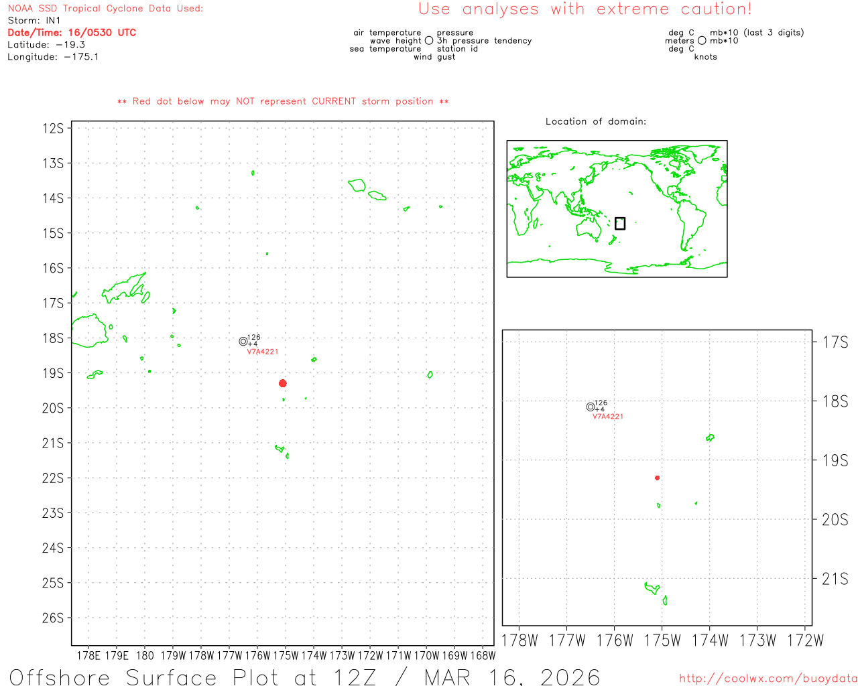858x686 pixels.
Task: Open the coolwx.com/buoydata link
Action: pos(768,679)
